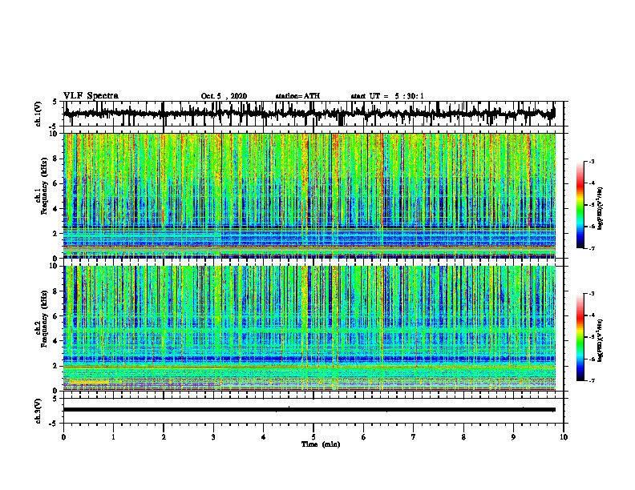Click the "5" tick on Time axis

pyautogui.click(x=313, y=437)
